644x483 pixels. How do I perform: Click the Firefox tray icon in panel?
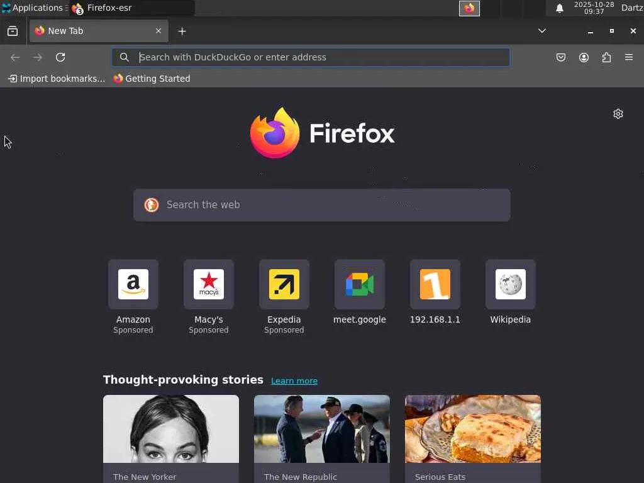point(469,8)
